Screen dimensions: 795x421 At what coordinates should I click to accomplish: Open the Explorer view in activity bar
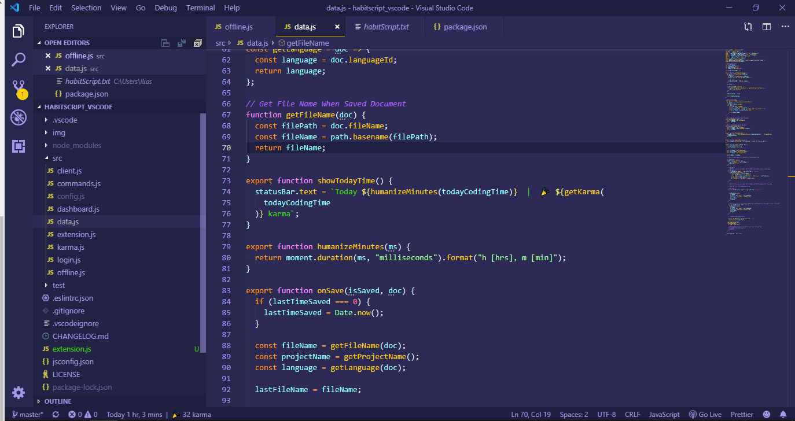pyautogui.click(x=19, y=31)
